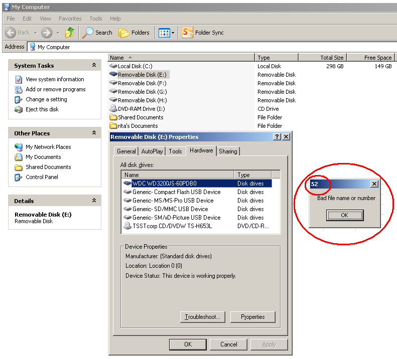397x359 pixels.
Task: Dismiss error 52 dialog with OK
Action: click(x=344, y=215)
